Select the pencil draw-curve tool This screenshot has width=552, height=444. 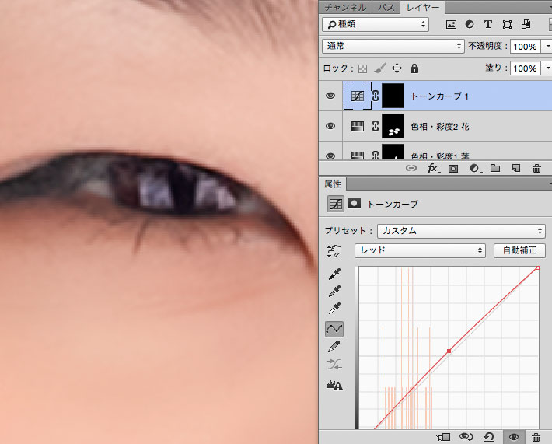point(334,347)
